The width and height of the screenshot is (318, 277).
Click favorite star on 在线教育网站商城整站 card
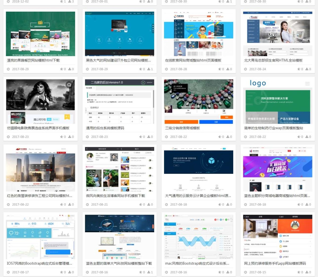220,69
